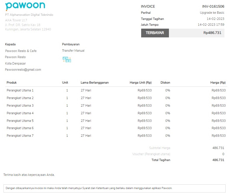230x194 pixels.
Task: Click Terima kasih atas kepercayaan Anda text
Action: pos(29,175)
